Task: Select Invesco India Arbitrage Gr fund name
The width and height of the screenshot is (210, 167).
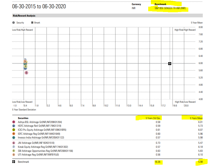Action: click(x=41, y=137)
